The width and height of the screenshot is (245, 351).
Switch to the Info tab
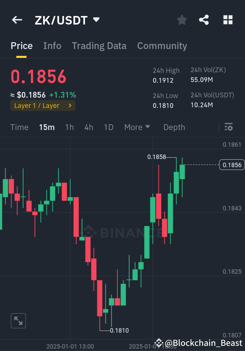tap(52, 46)
